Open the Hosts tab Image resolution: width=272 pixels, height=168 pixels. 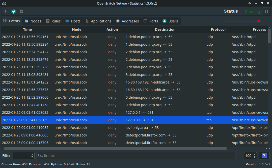pos(73,21)
